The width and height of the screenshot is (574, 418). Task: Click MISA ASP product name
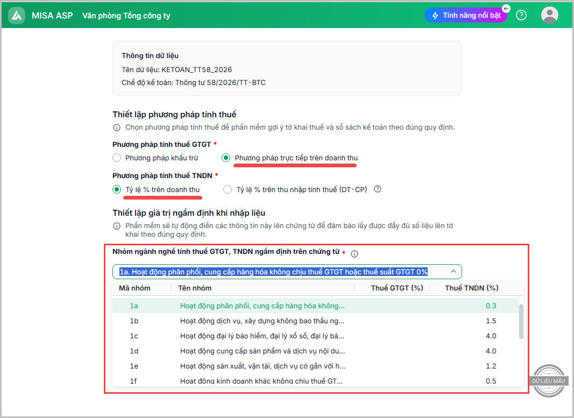click(x=52, y=16)
